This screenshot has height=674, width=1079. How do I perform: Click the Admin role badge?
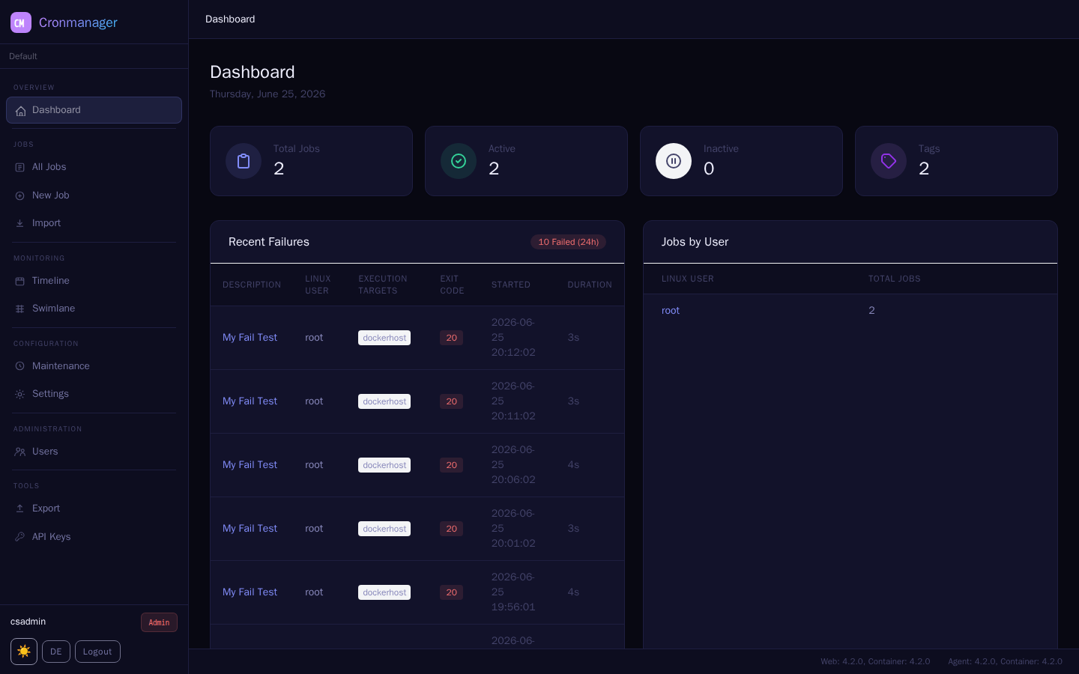(159, 622)
